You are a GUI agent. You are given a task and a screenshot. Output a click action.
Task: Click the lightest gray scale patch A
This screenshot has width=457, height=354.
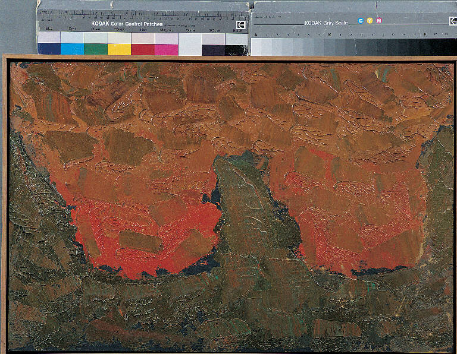(257, 46)
